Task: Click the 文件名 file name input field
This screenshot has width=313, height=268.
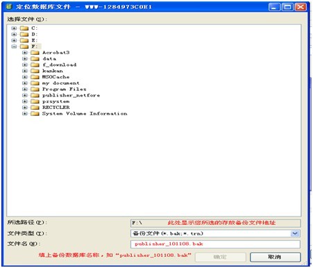Action: click(215, 244)
